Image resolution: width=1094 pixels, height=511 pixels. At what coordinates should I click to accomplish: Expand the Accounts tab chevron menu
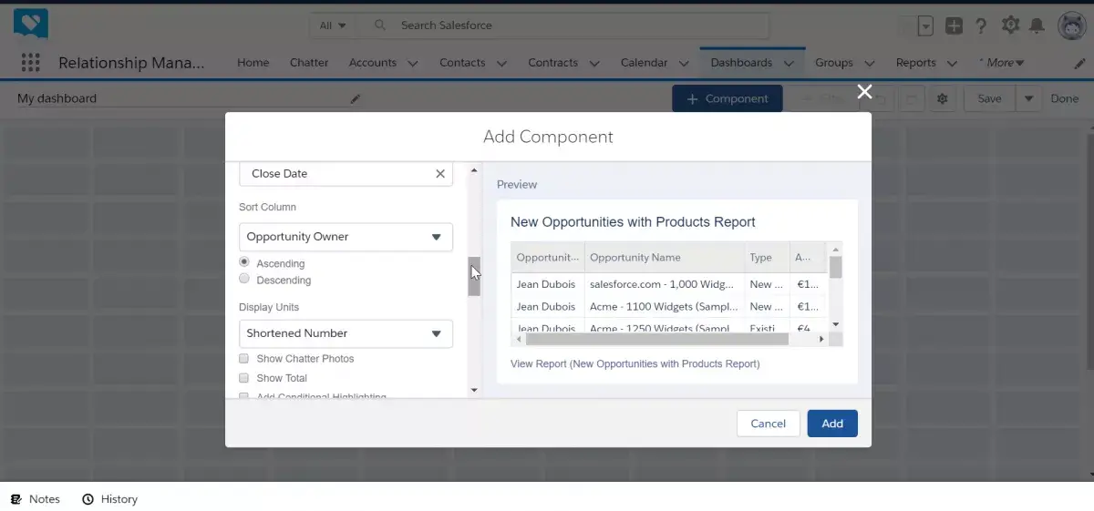pyautogui.click(x=413, y=64)
